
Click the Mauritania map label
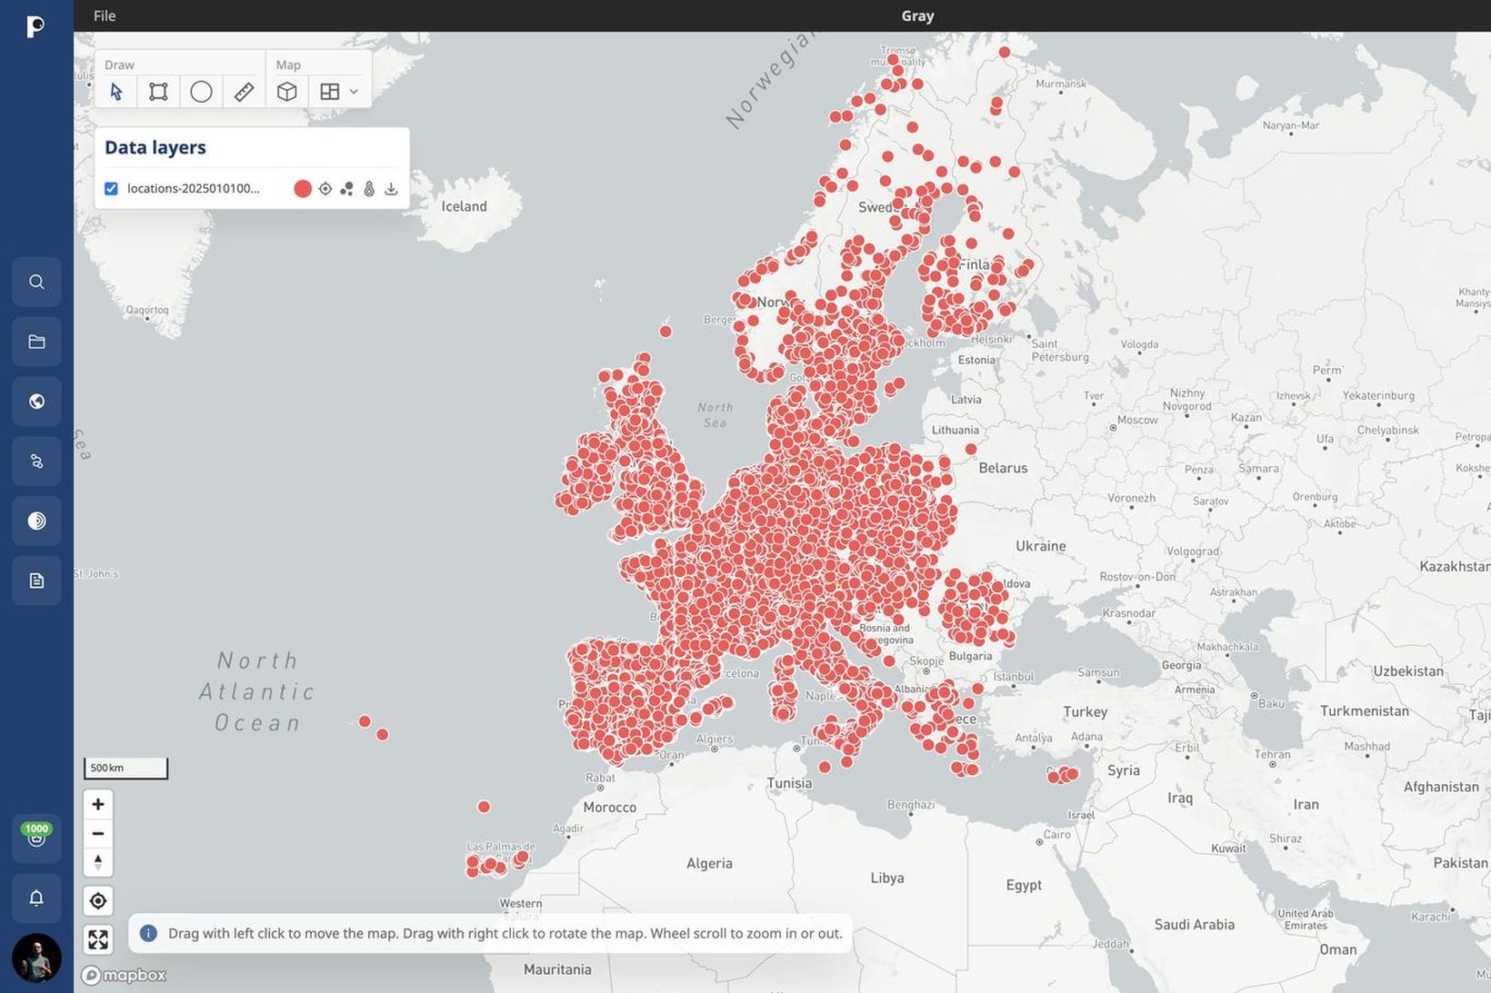(557, 969)
